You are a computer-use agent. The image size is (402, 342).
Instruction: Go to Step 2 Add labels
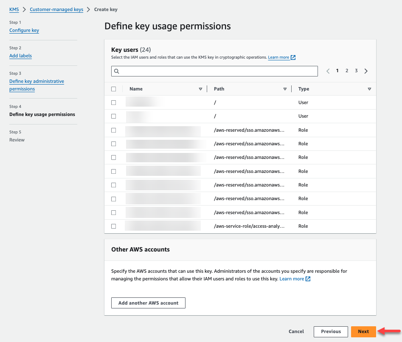pos(20,56)
